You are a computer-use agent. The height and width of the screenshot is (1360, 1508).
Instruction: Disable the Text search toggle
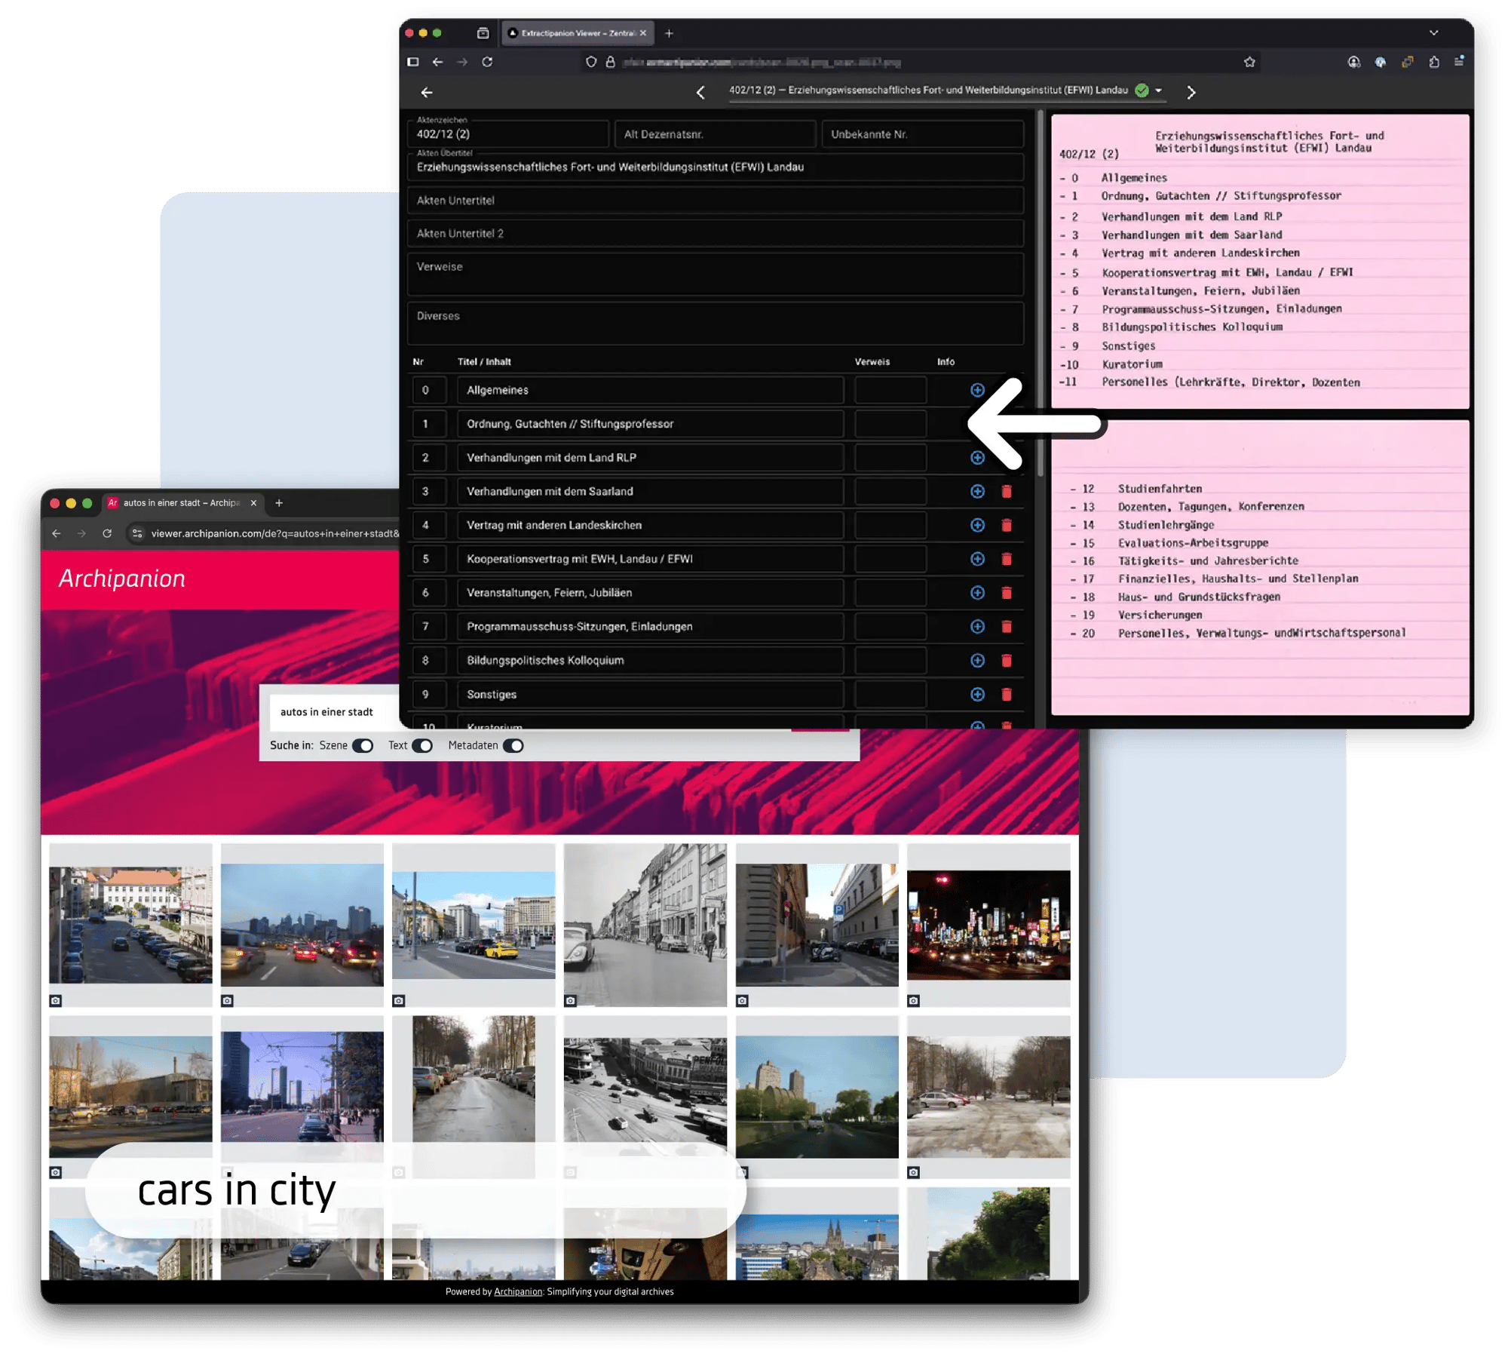coord(422,745)
